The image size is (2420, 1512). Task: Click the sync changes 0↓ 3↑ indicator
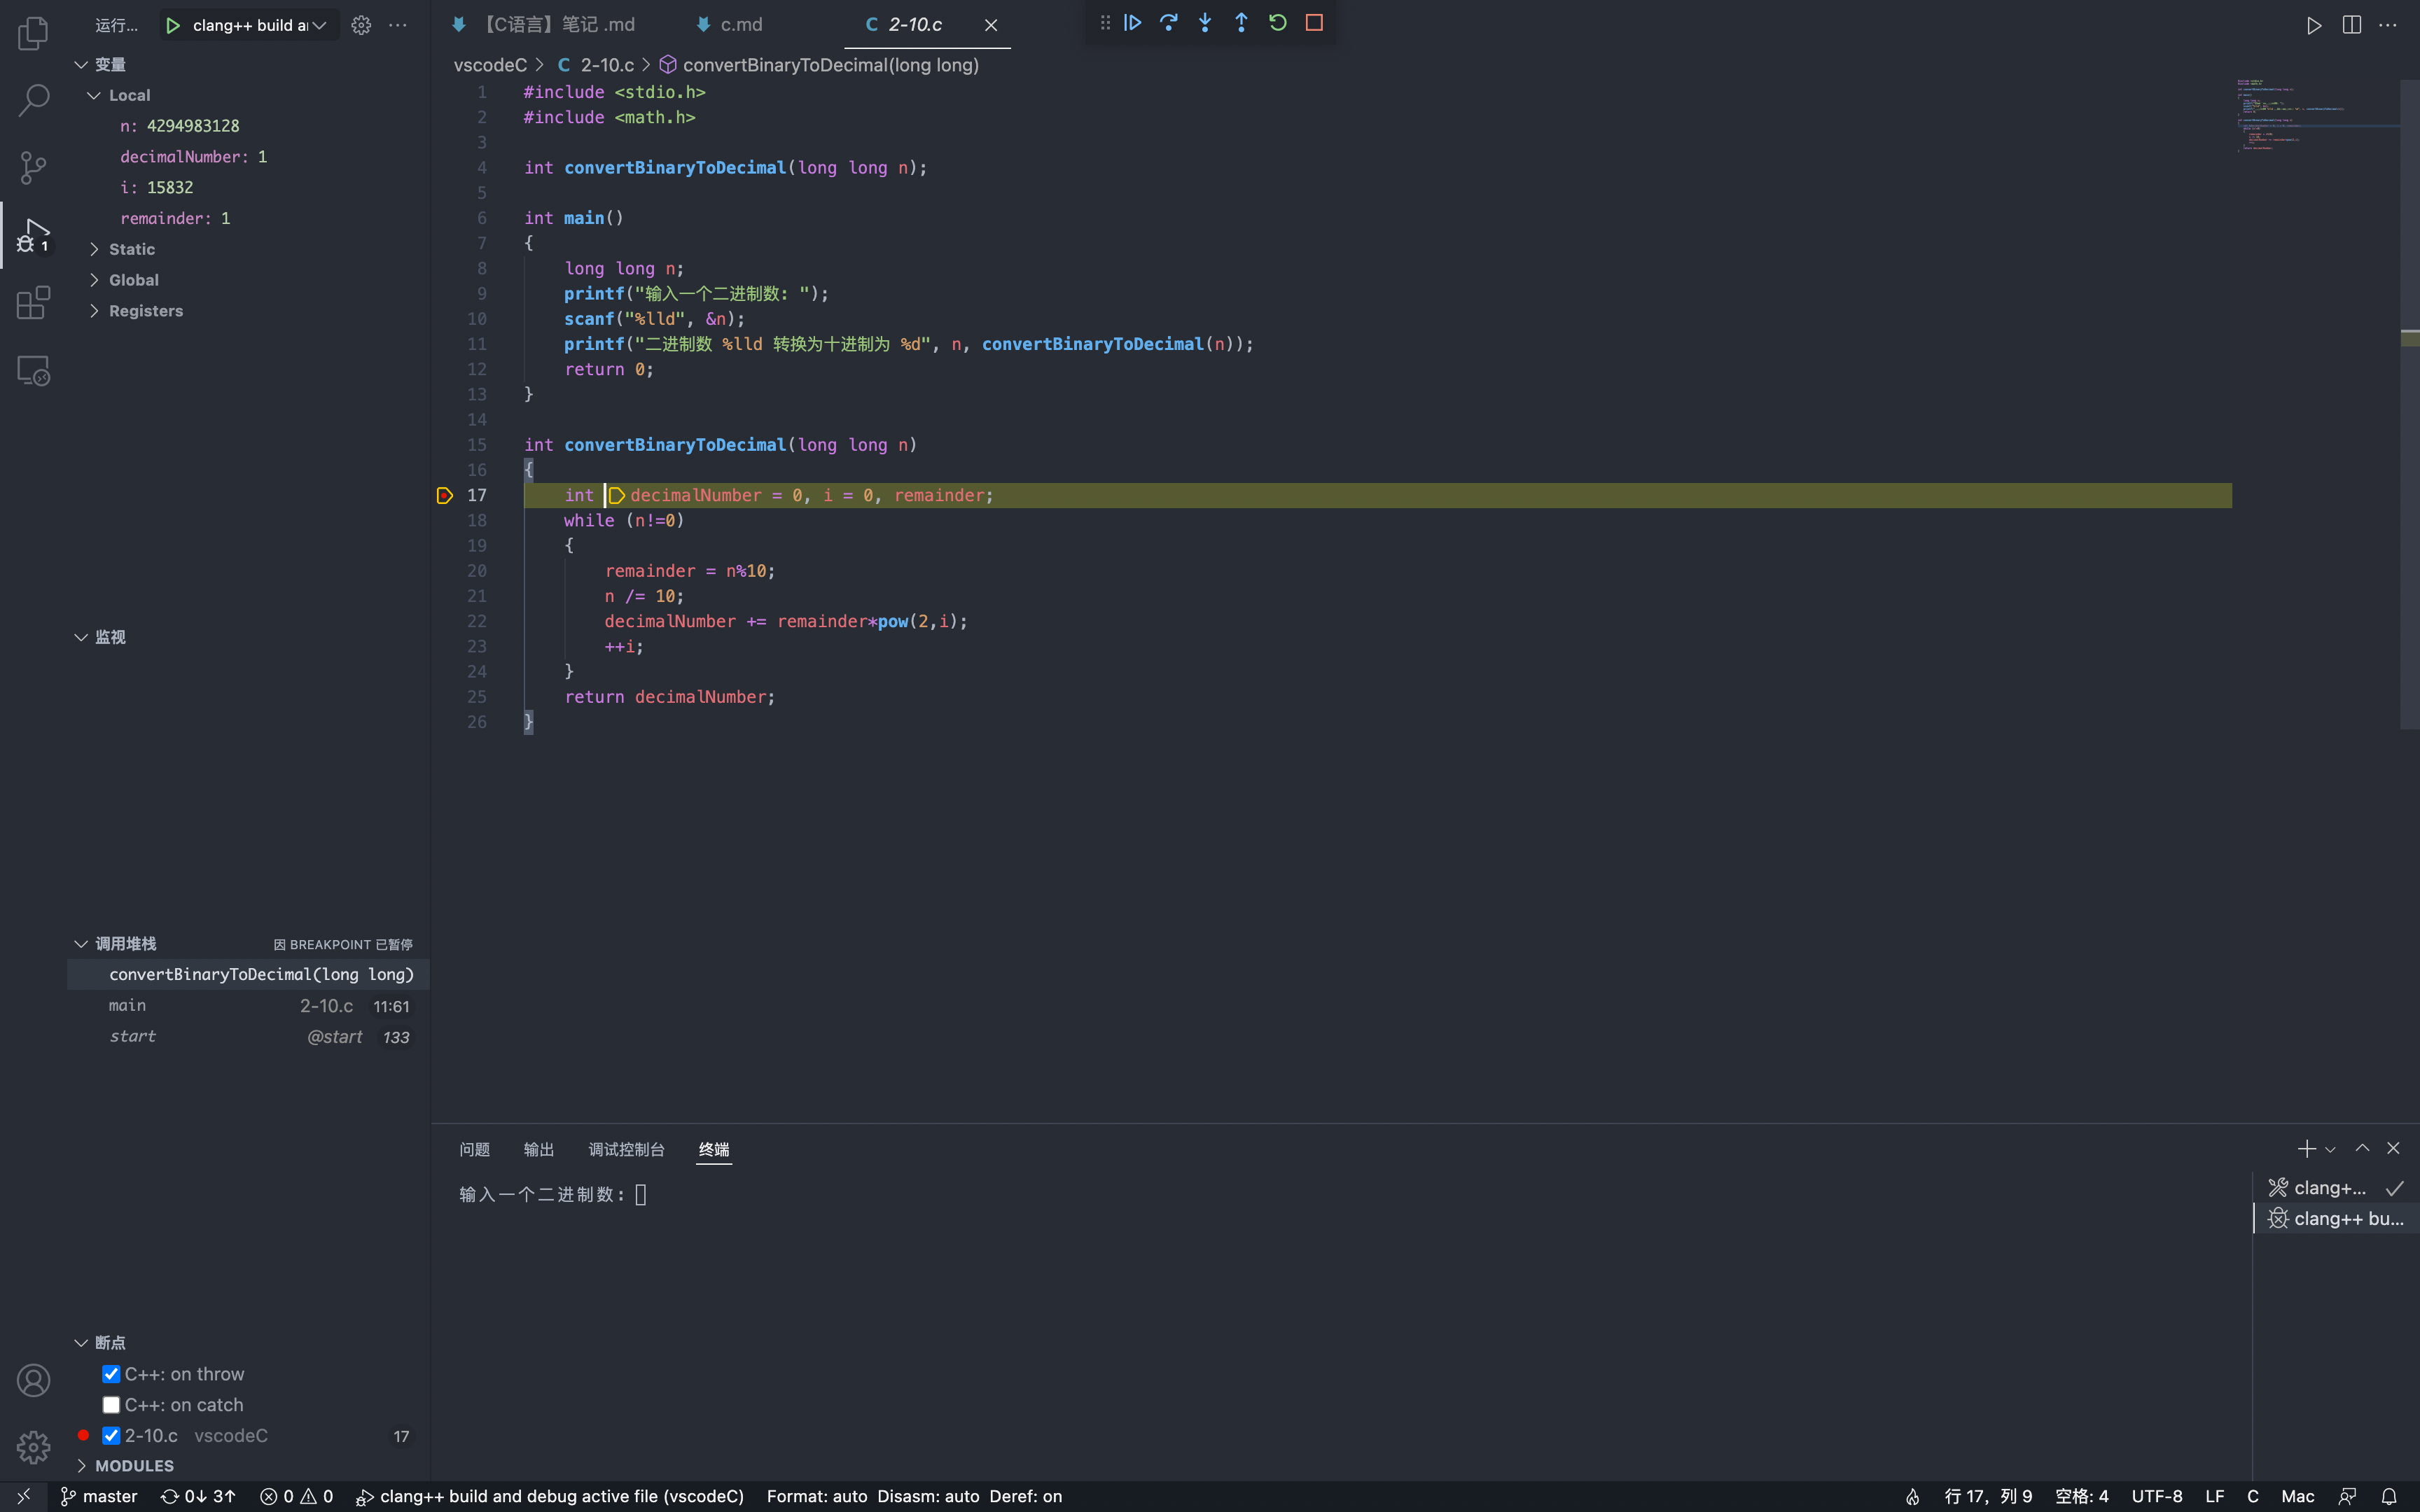coord(198,1497)
